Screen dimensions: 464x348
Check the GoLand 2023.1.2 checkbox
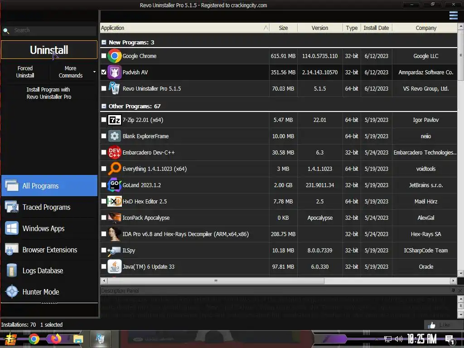pyautogui.click(x=104, y=185)
